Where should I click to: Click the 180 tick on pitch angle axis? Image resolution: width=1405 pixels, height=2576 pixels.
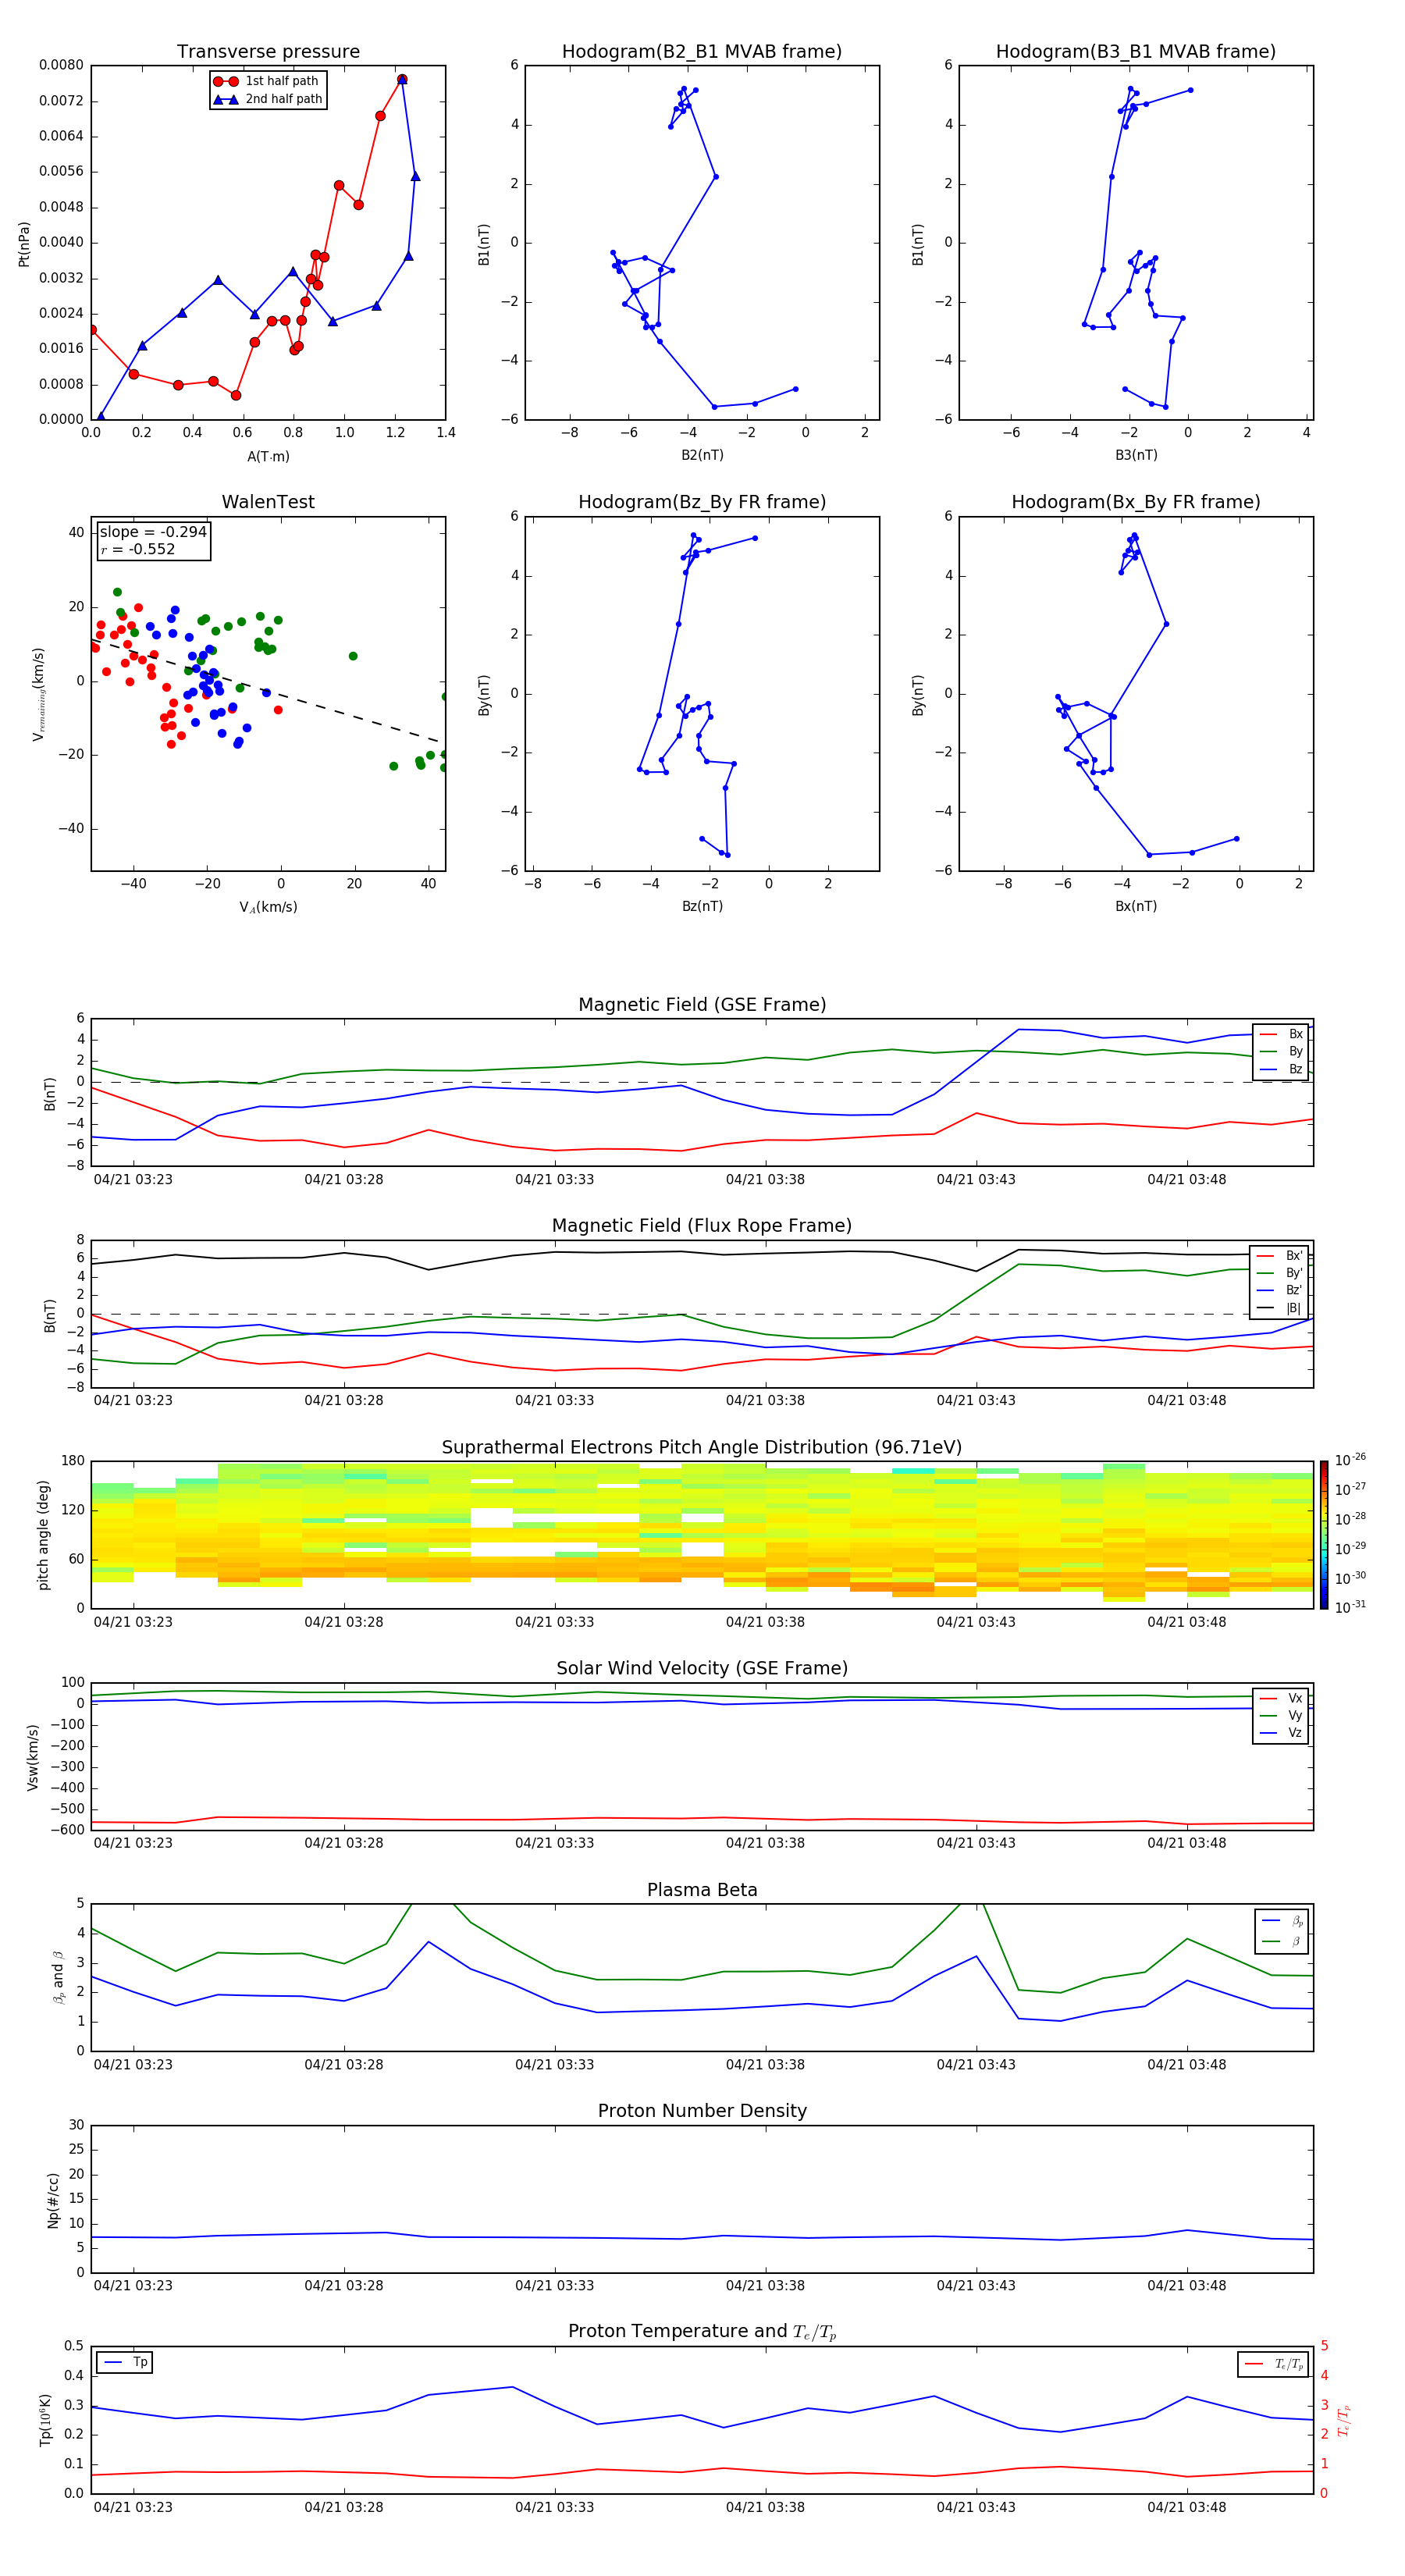pos(73,1461)
